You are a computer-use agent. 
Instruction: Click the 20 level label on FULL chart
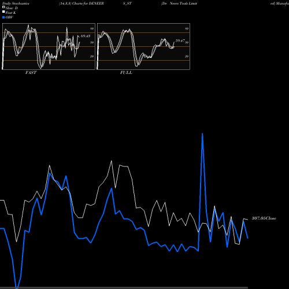[x=187, y=56]
